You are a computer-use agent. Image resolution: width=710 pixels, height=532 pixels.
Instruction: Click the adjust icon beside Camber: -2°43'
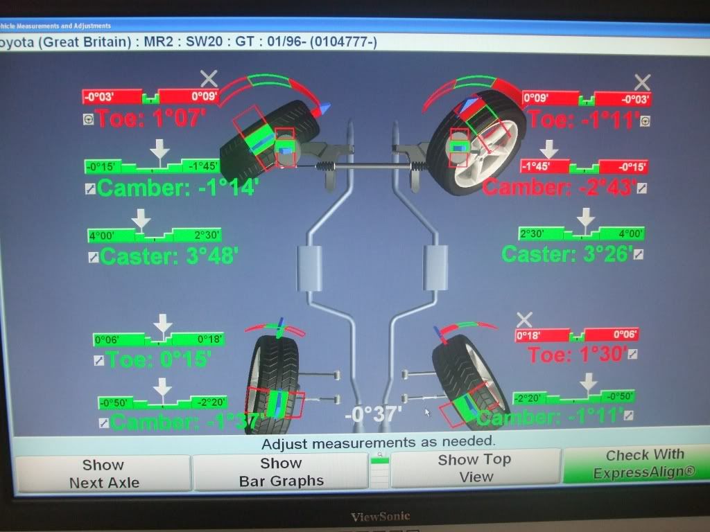(642, 188)
